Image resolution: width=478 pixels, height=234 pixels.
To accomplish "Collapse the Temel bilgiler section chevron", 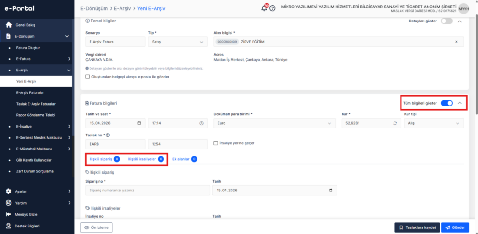I will 460,21.
